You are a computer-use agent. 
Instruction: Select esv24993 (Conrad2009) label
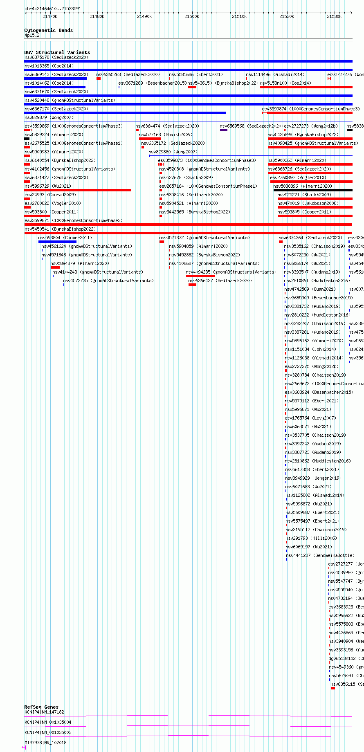tap(50, 195)
